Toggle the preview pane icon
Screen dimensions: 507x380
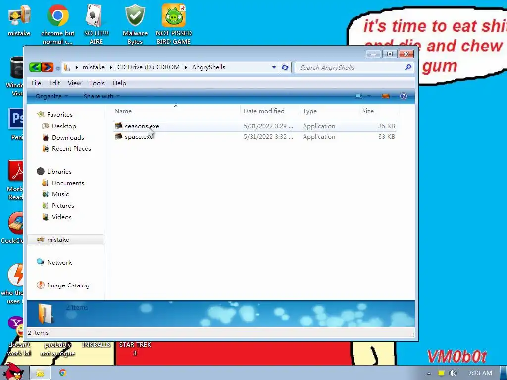pos(385,96)
